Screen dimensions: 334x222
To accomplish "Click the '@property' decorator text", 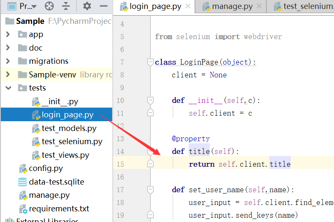I will pos(191,139).
